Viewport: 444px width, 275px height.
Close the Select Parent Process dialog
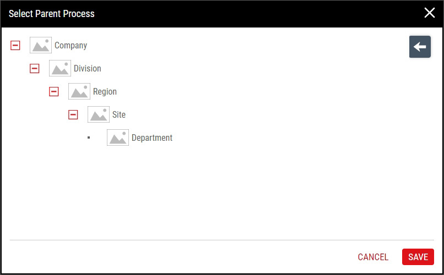tap(430, 13)
